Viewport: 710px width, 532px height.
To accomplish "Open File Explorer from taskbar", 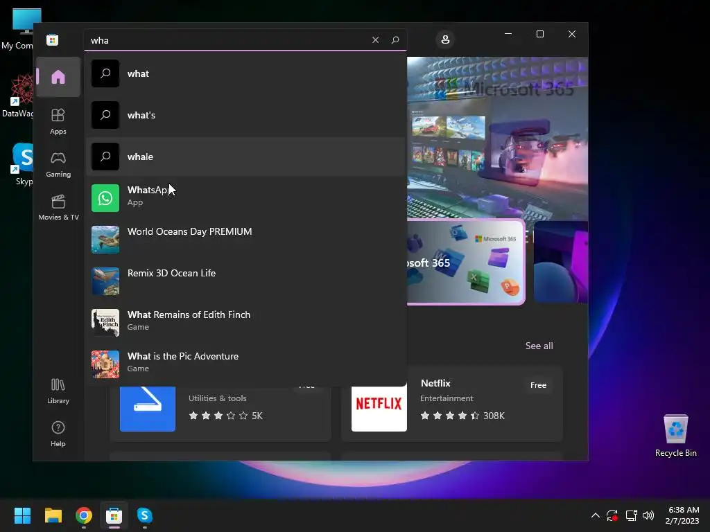I will [x=53, y=515].
